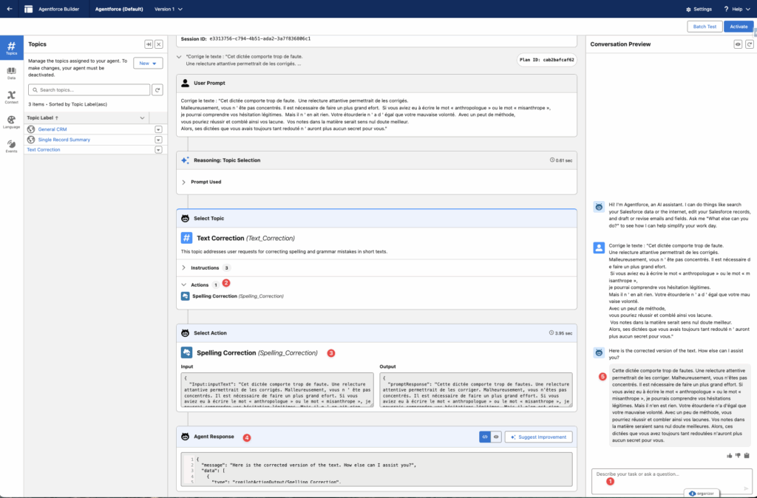The height and width of the screenshot is (498, 757).
Task: Open the Text Correction topic link
Action: click(44, 149)
